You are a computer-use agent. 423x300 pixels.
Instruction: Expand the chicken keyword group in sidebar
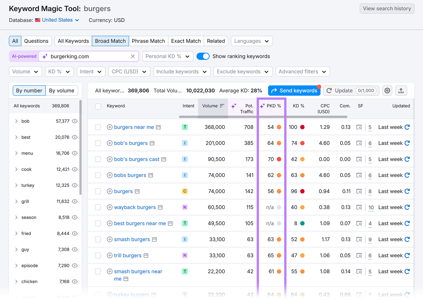point(16,281)
